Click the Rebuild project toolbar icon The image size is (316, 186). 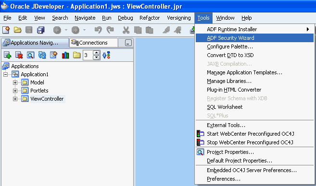point(177,30)
